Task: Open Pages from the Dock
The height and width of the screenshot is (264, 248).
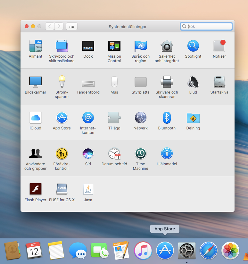Action: [121, 250]
